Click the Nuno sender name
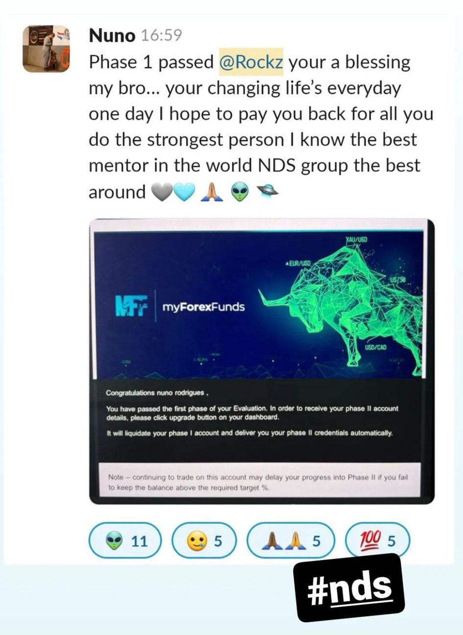Image resolution: width=463 pixels, height=635 pixels. click(112, 36)
